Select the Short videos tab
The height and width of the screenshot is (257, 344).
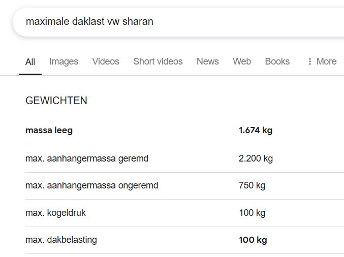(158, 61)
